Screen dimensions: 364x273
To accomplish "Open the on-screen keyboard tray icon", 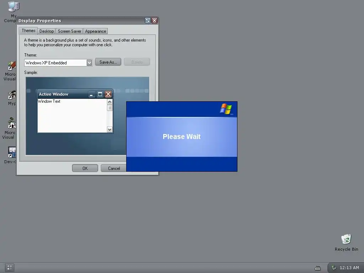I will [x=317, y=268].
